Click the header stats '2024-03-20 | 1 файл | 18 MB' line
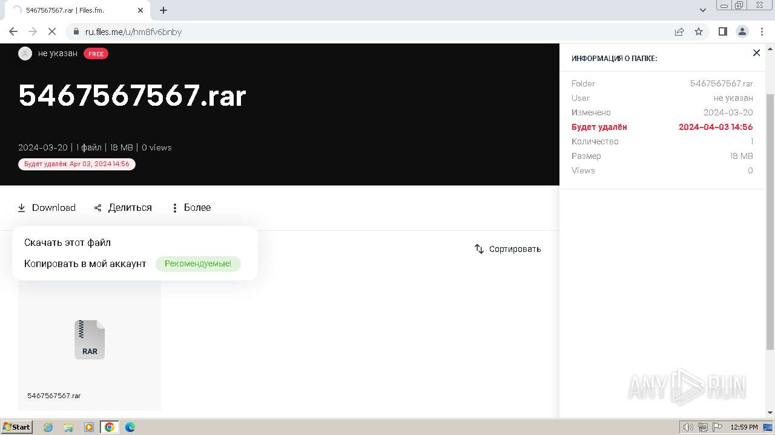This screenshot has width=775, height=435. click(x=95, y=147)
